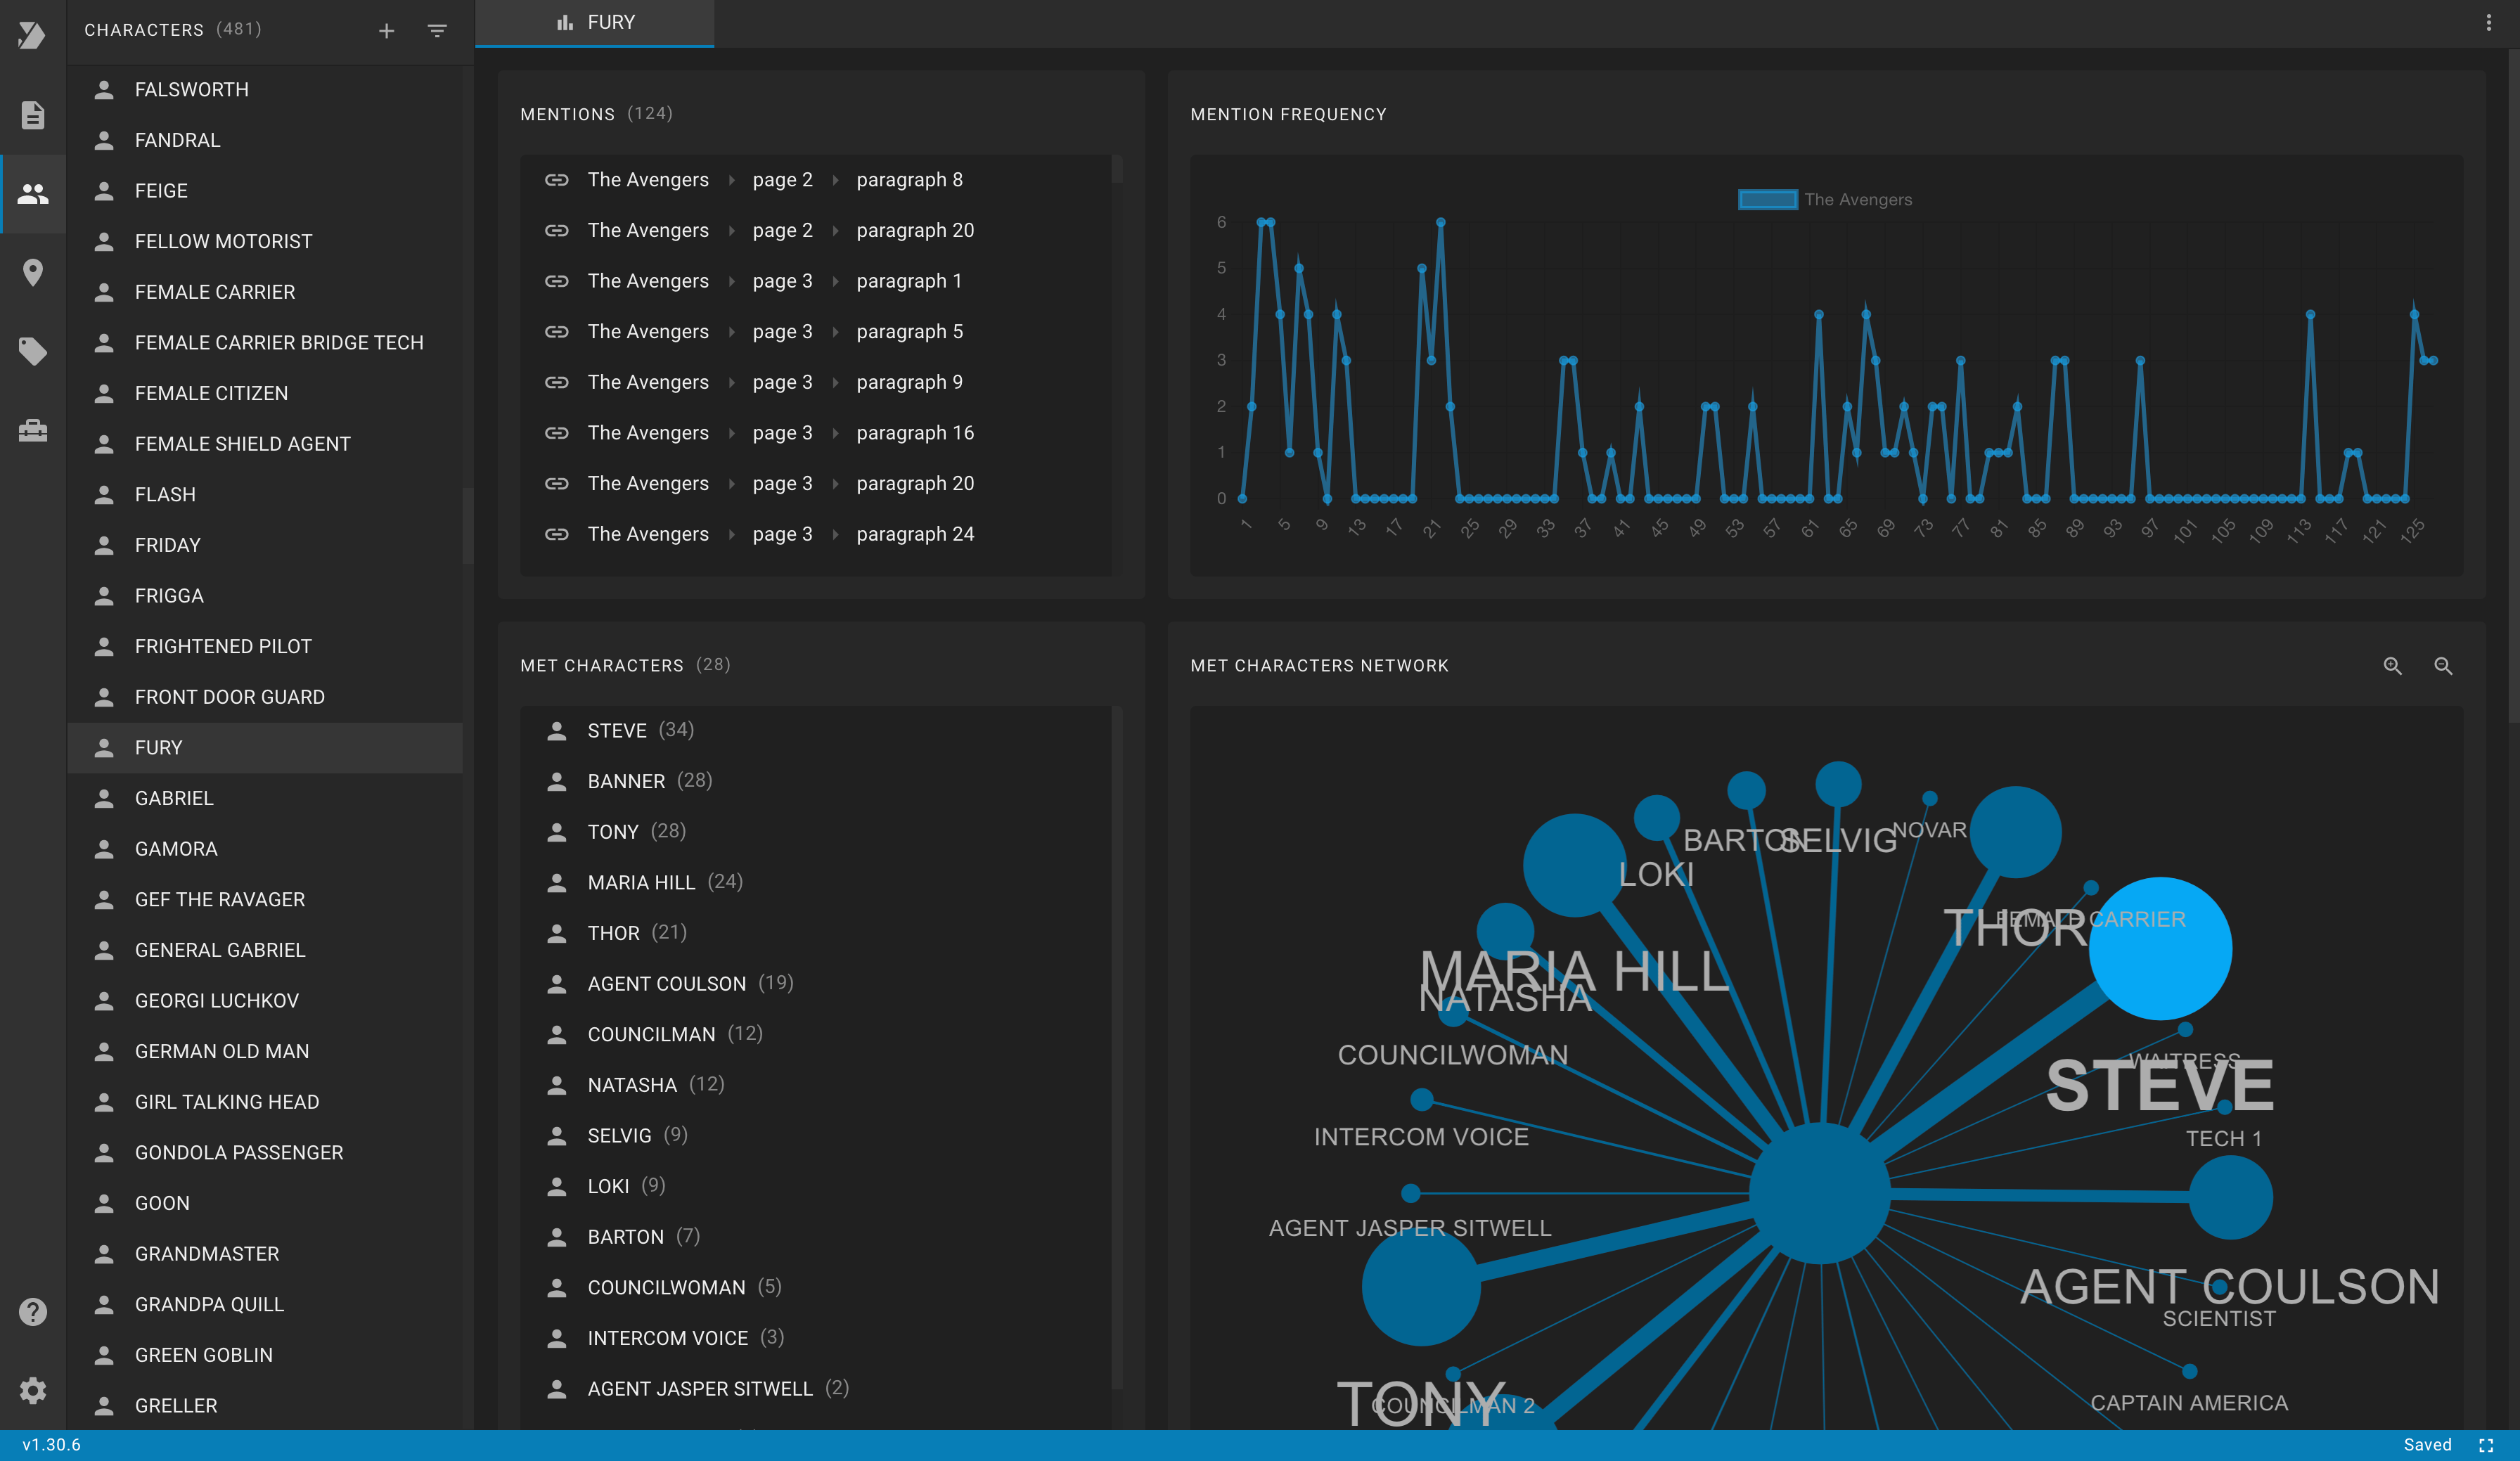Open the Characters section in sidebar
The height and width of the screenshot is (1461, 2520).
(33, 194)
